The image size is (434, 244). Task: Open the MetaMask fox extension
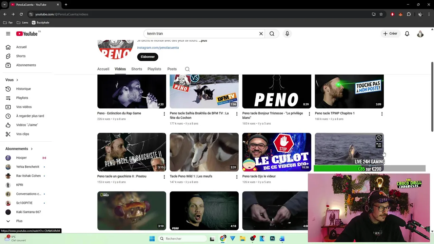coord(400,14)
